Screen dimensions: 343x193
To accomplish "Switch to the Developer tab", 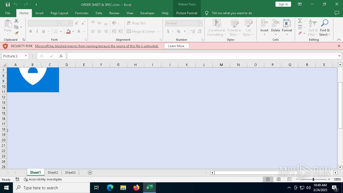I will [x=147, y=13].
